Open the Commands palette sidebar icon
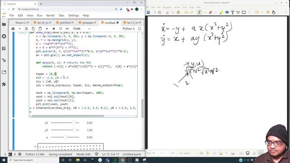 tap(4, 48)
